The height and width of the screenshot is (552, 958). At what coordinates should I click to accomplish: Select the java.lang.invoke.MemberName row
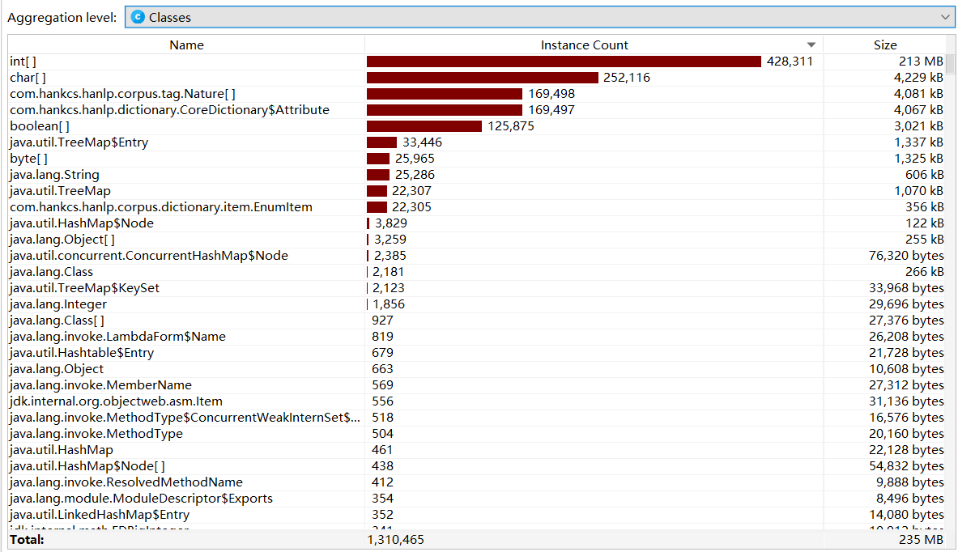click(477, 384)
